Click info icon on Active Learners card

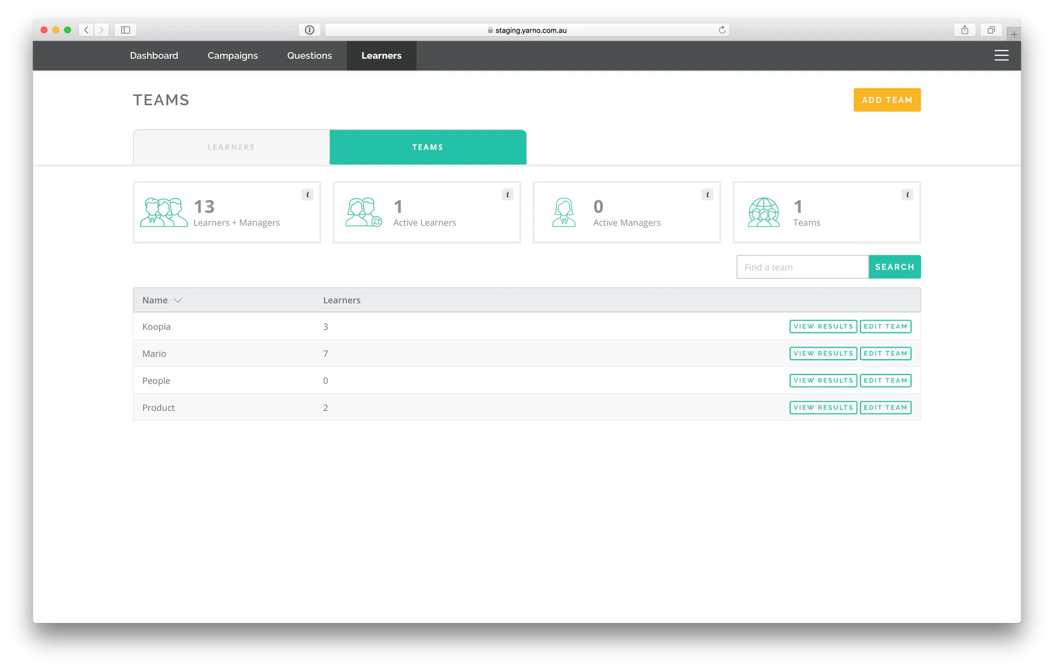pos(508,194)
